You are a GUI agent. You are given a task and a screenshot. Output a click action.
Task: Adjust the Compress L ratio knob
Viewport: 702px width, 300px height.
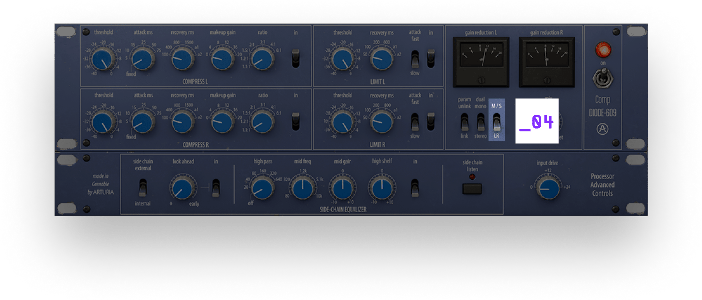click(x=262, y=60)
